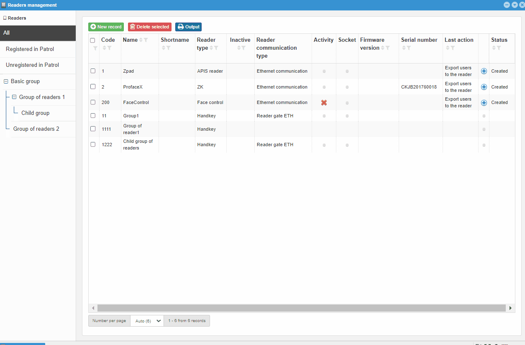Click blue plus icon in FaceControl row
Screen dimensions: 525x345
click(484, 102)
